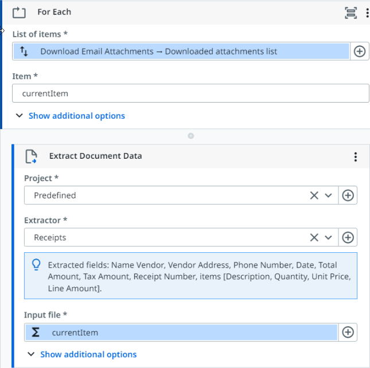This screenshot has height=368, width=370.
Task: Open the Extractor dropdown arrow
Action: pyautogui.click(x=329, y=237)
